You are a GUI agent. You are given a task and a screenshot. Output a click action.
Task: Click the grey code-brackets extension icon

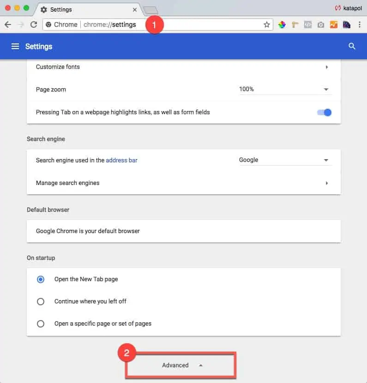(x=308, y=25)
